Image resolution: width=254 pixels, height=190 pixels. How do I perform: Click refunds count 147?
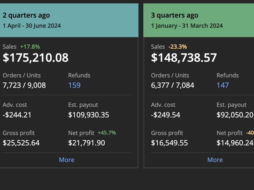(x=223, y=85)
